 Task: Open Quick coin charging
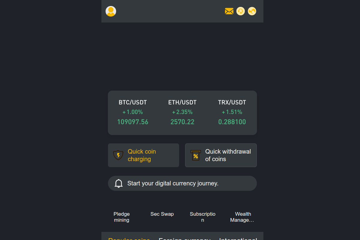coord(143,155)
